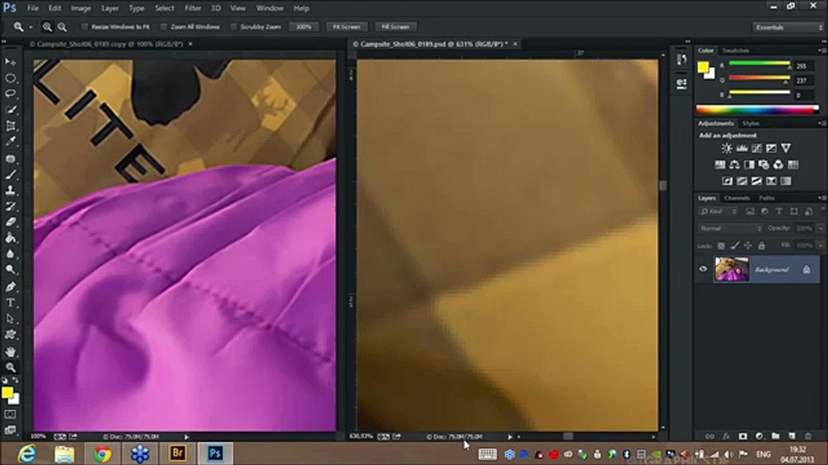Select the Paint Bucket tool

[x=10, y=238]
